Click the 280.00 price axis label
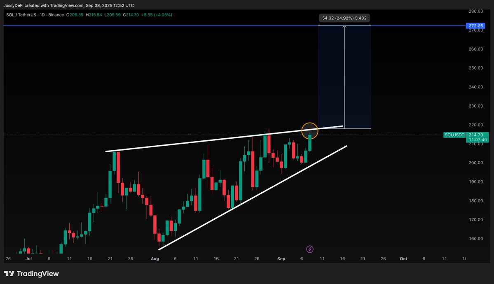 [x=476, y=11]
